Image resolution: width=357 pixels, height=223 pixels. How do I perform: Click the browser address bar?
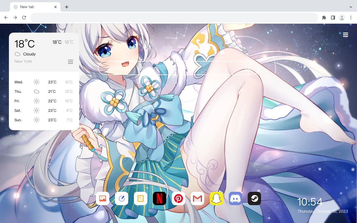(x=174, y=18)
